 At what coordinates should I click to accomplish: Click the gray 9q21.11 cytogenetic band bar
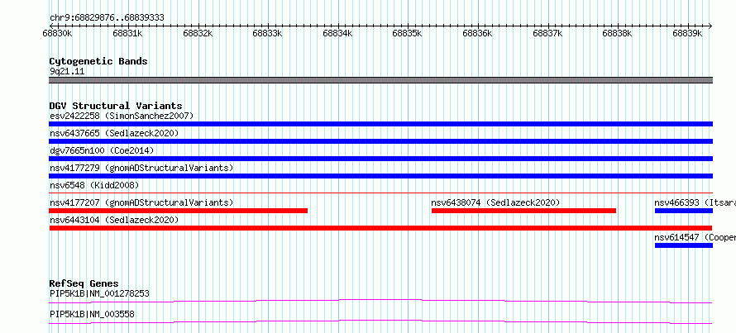coord(380,80)
